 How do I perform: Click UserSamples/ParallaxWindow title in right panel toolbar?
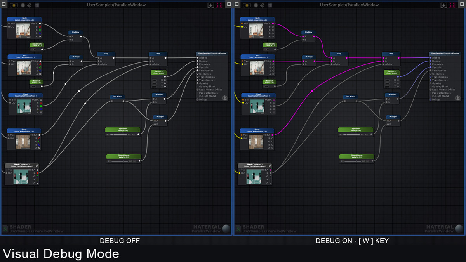[x=349, y=5]
